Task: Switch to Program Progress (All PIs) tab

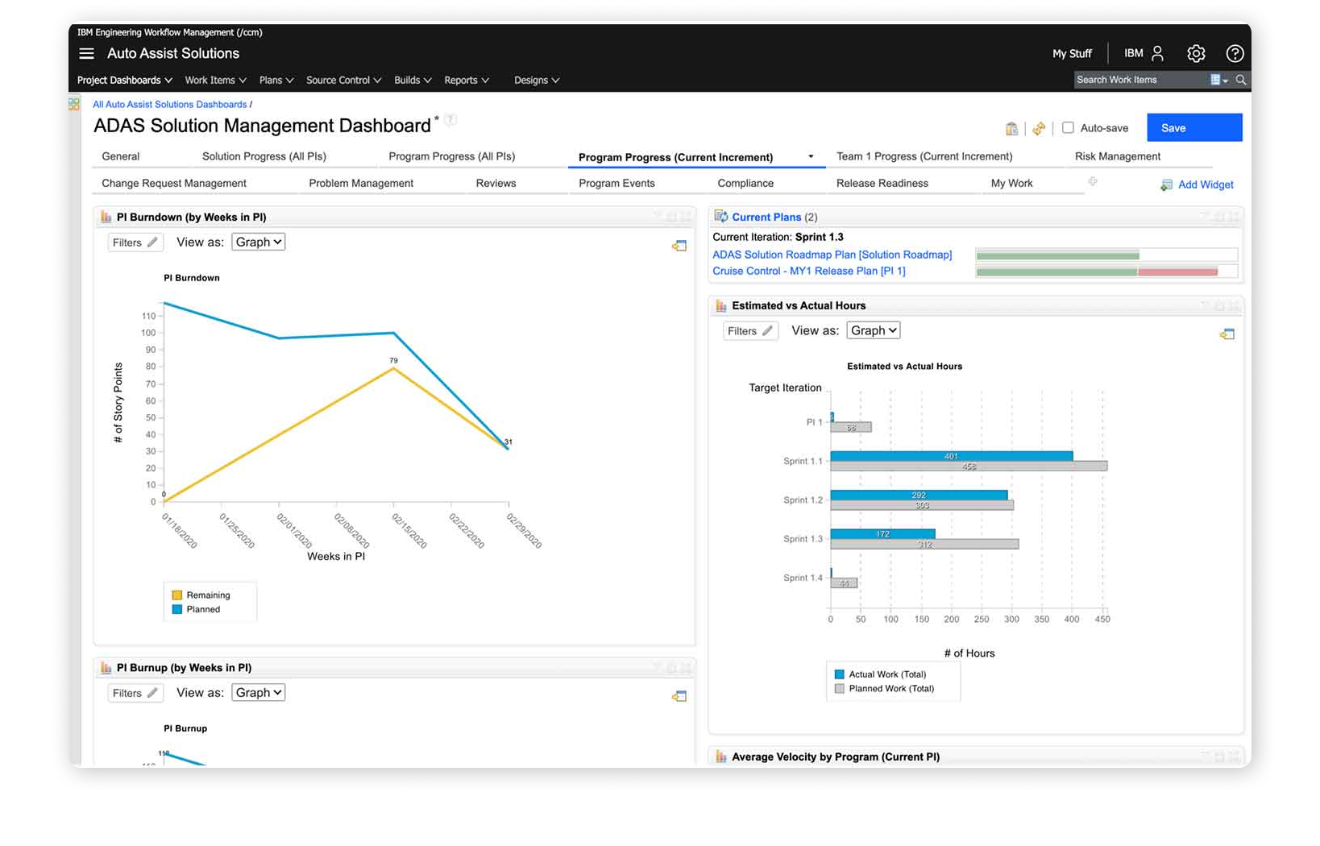Action: [x=452, y=156]
